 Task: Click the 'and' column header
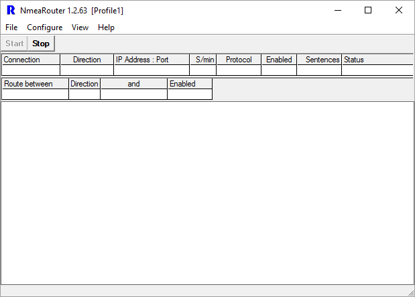[x=133, y=84]
